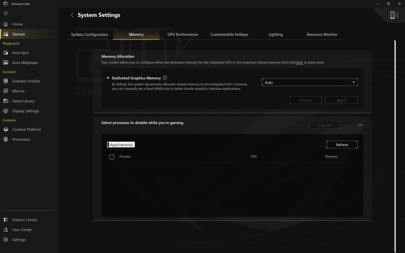Open the Display Settings label
The image size is (405, 253).
[26, 111]
